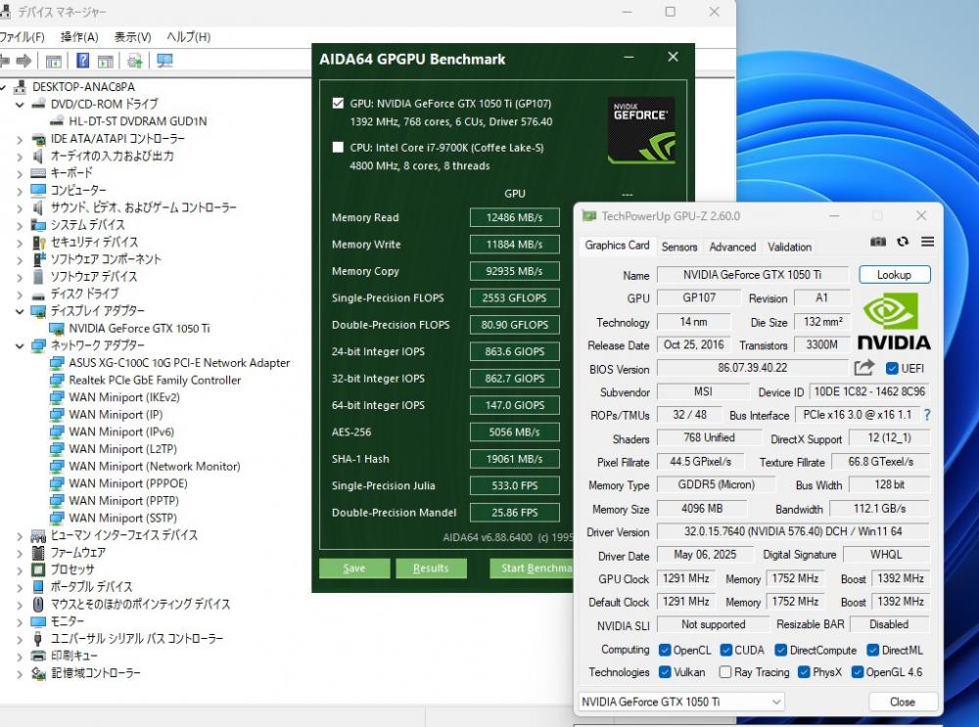This screenshot has height=727, width=979.
Task: Click the Device Manager title bar icon
Action: 5,11
